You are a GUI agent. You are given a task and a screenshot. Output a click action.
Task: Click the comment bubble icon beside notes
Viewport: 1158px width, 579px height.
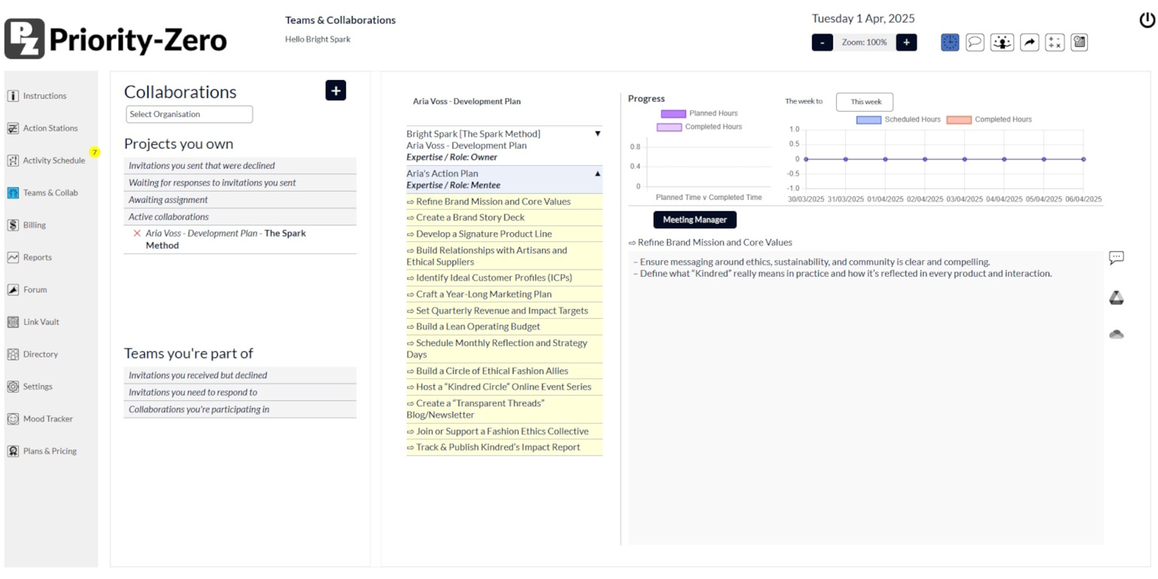point(1116,258)
